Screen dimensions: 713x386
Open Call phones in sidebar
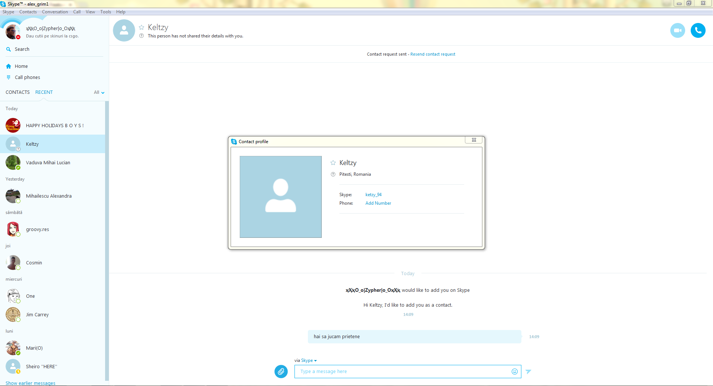pyautogui.click(x=27, y=77)
